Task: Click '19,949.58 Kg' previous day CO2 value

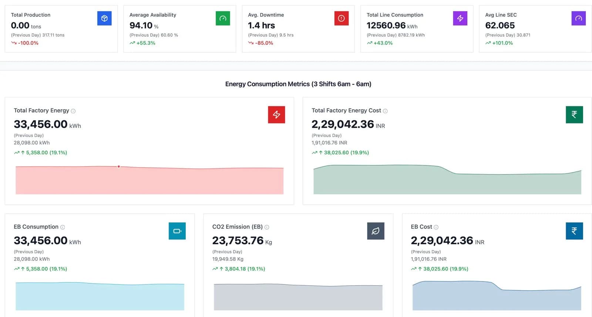Action: [x=228, y=259]
